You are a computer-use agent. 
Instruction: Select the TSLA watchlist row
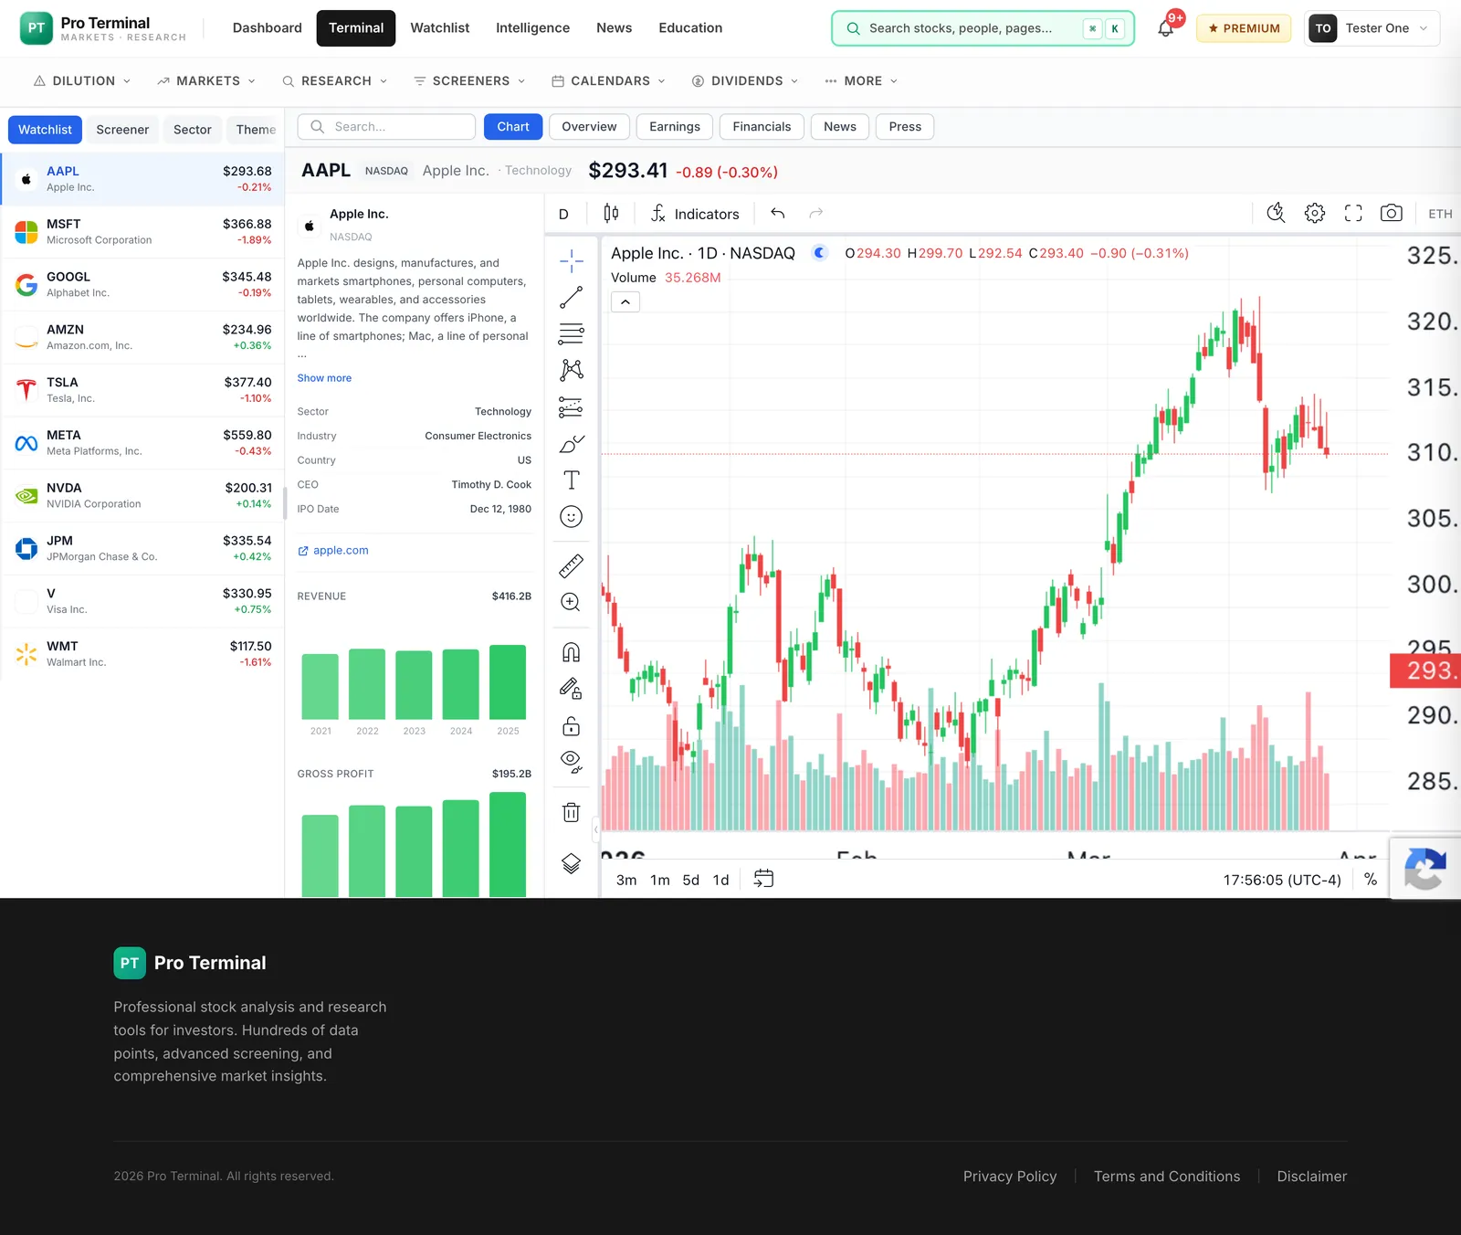pos(143,390)
